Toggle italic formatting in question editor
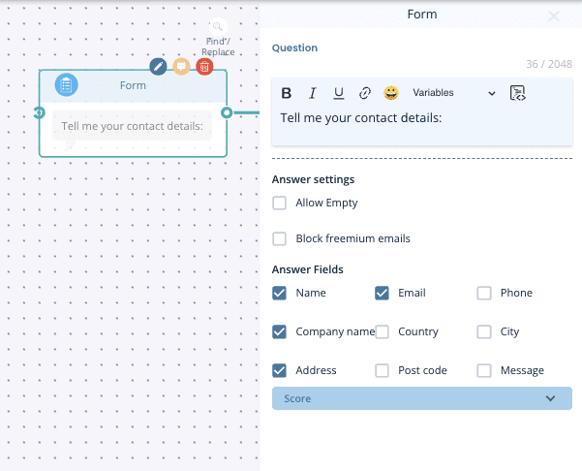 coord(313,93)
